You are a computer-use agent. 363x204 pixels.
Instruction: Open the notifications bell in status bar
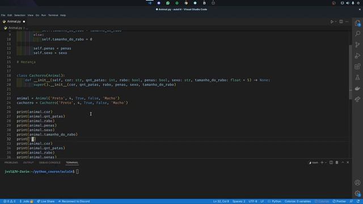pos(358,202)
